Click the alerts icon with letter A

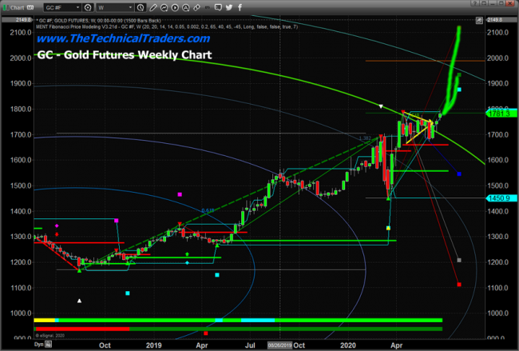pyautogui.click(x=186, y=7)
